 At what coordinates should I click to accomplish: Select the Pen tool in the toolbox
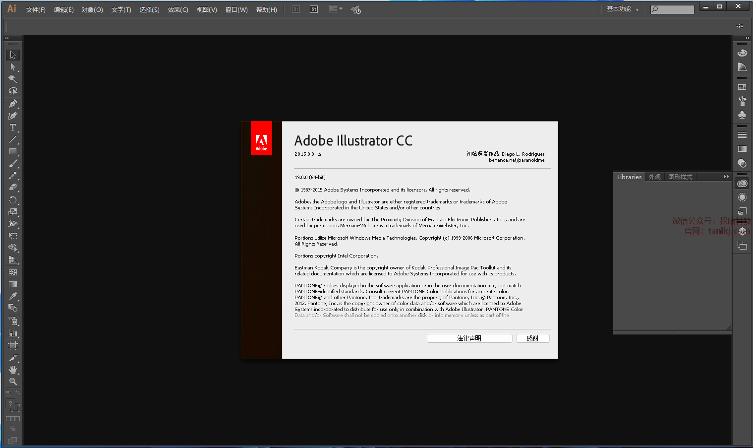(13, 104)
